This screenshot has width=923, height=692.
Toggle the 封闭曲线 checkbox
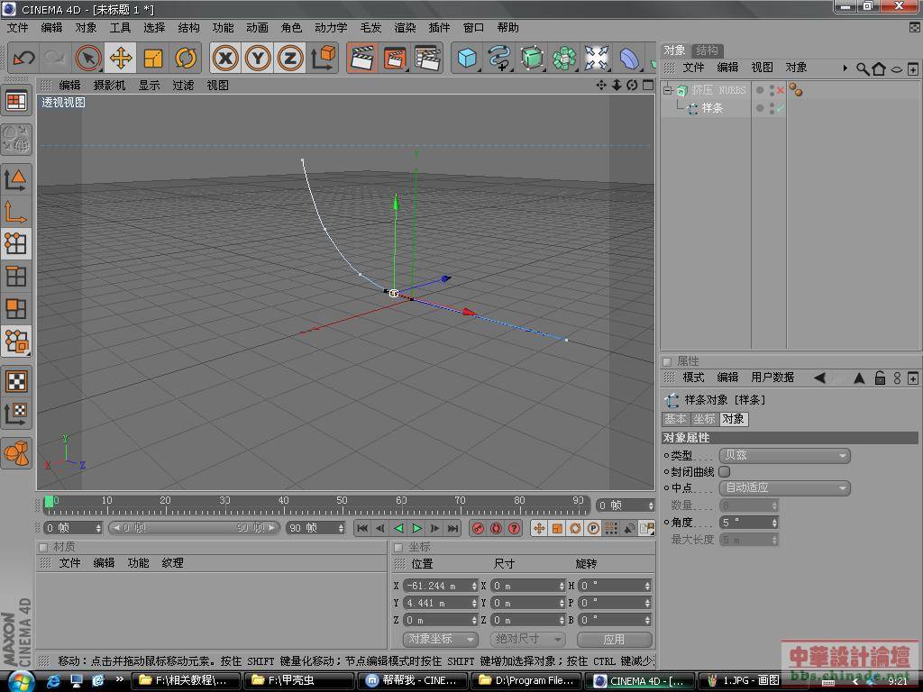(x=725, y=471)
